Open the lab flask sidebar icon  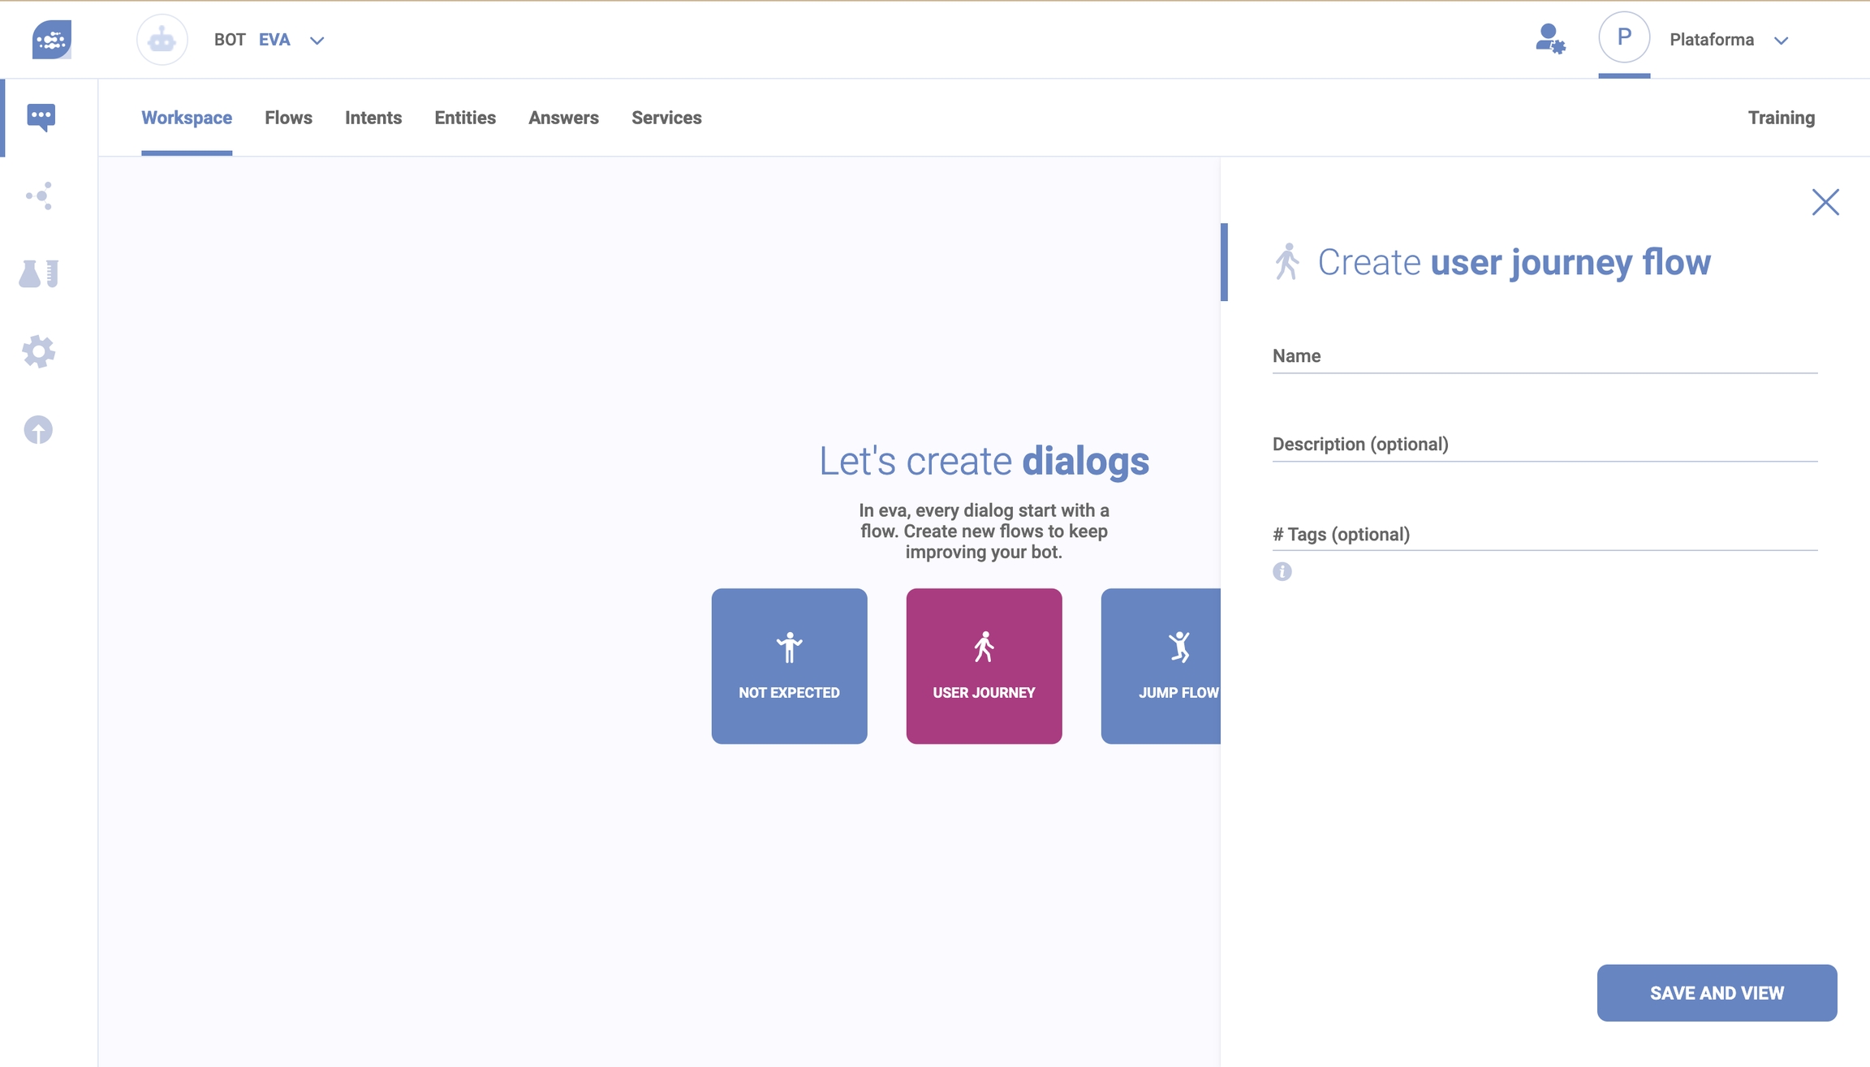tap(39, 273)
